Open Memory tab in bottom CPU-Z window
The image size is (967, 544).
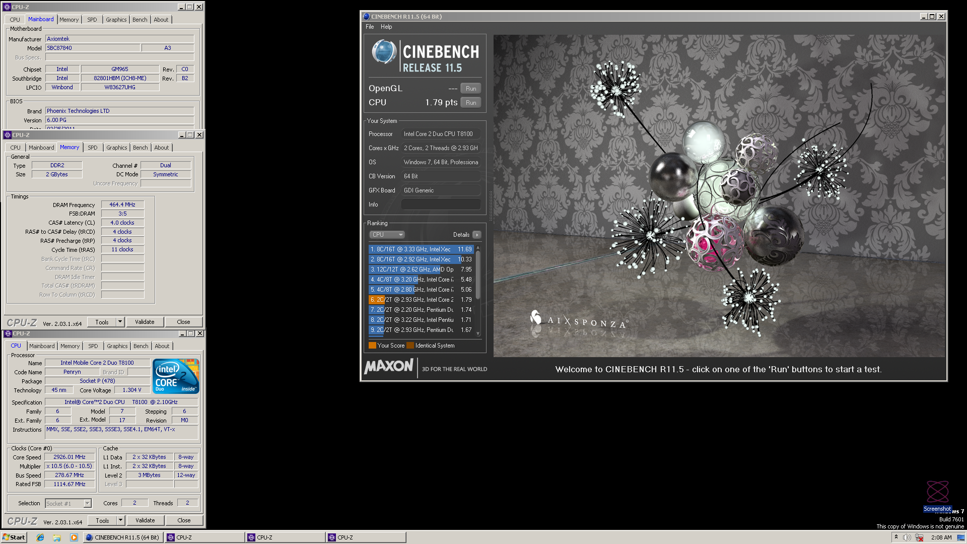pos(70,346)
